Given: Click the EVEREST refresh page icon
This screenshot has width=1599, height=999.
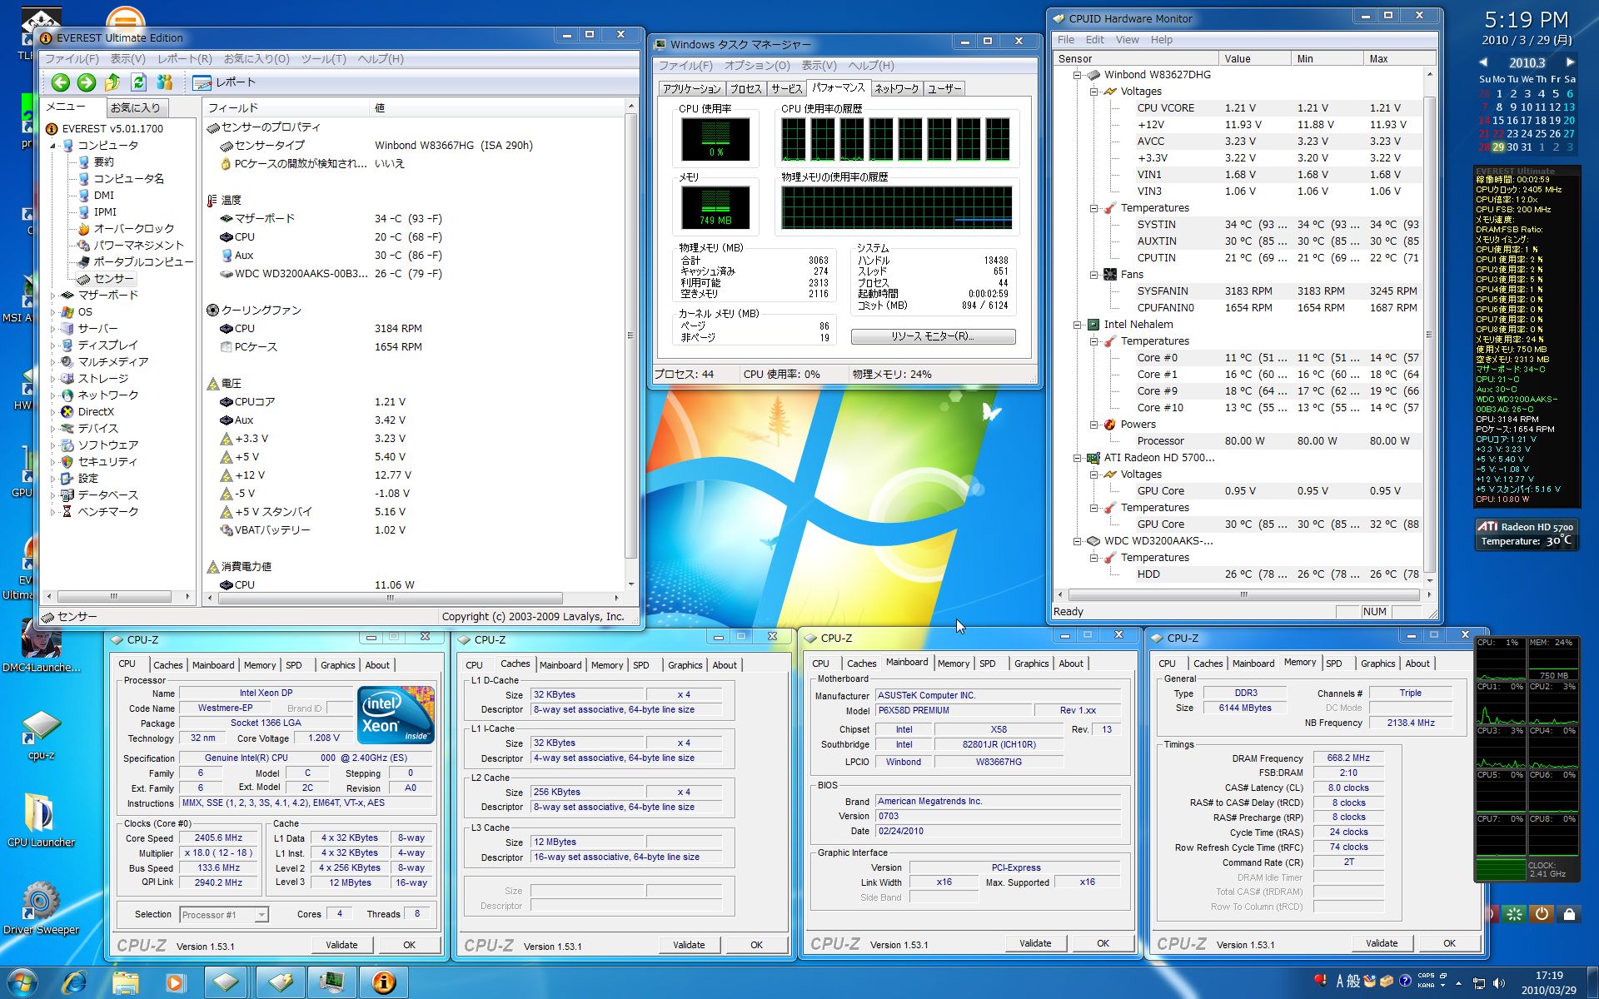Looking at the screenshot, I should [x=138, y=82].
